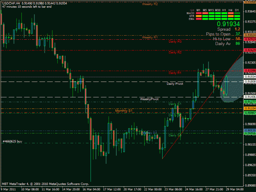Click the 0.93375 price axis label
Image resolution: width=256 pixels, height=192 pixels.
pyautogui.click(x=250, y=22)
